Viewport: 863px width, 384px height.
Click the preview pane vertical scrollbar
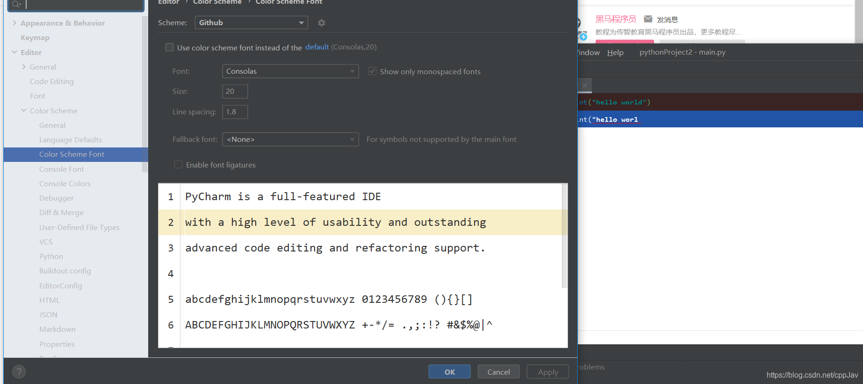[564, 236]
